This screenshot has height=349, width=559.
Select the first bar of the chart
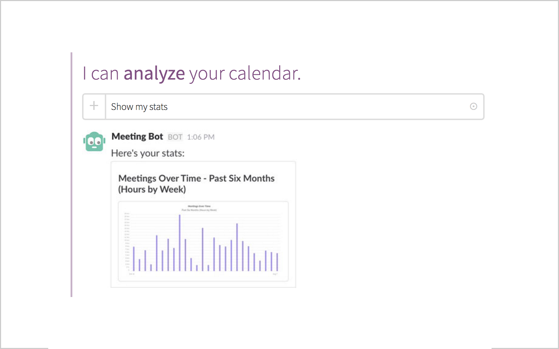(133, 259)
